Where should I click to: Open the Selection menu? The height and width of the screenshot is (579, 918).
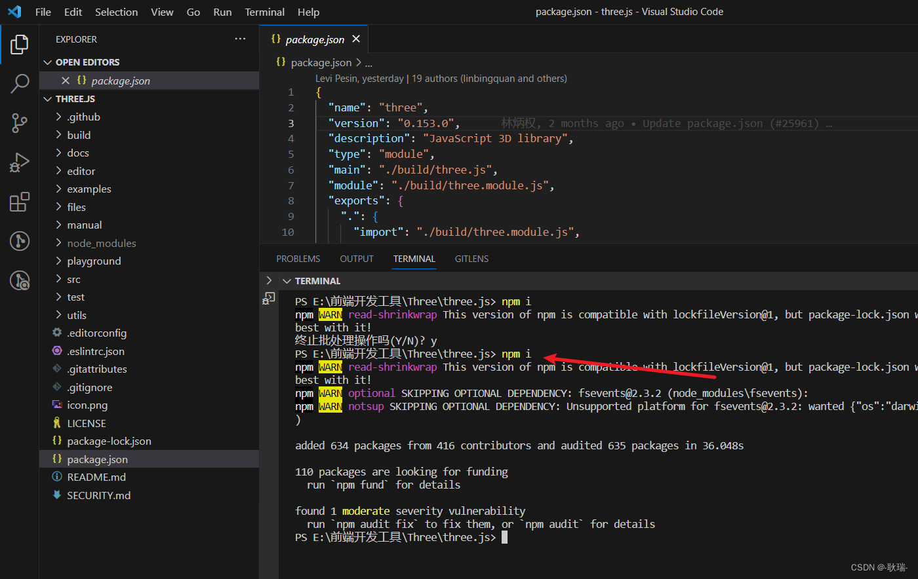click(117, 12)
